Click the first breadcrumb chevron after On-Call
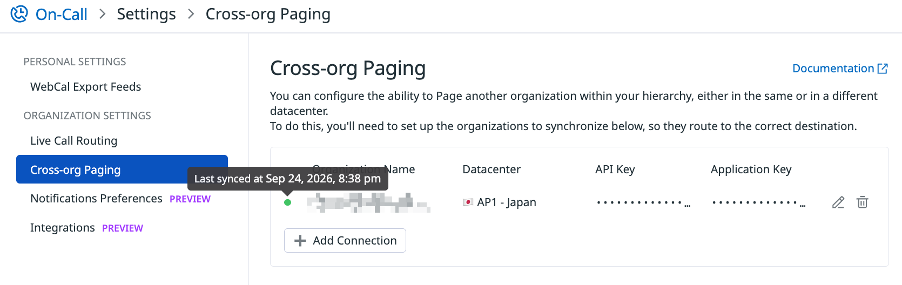The height and width of the screenshot is (285, 902). [x=102, y=14]
